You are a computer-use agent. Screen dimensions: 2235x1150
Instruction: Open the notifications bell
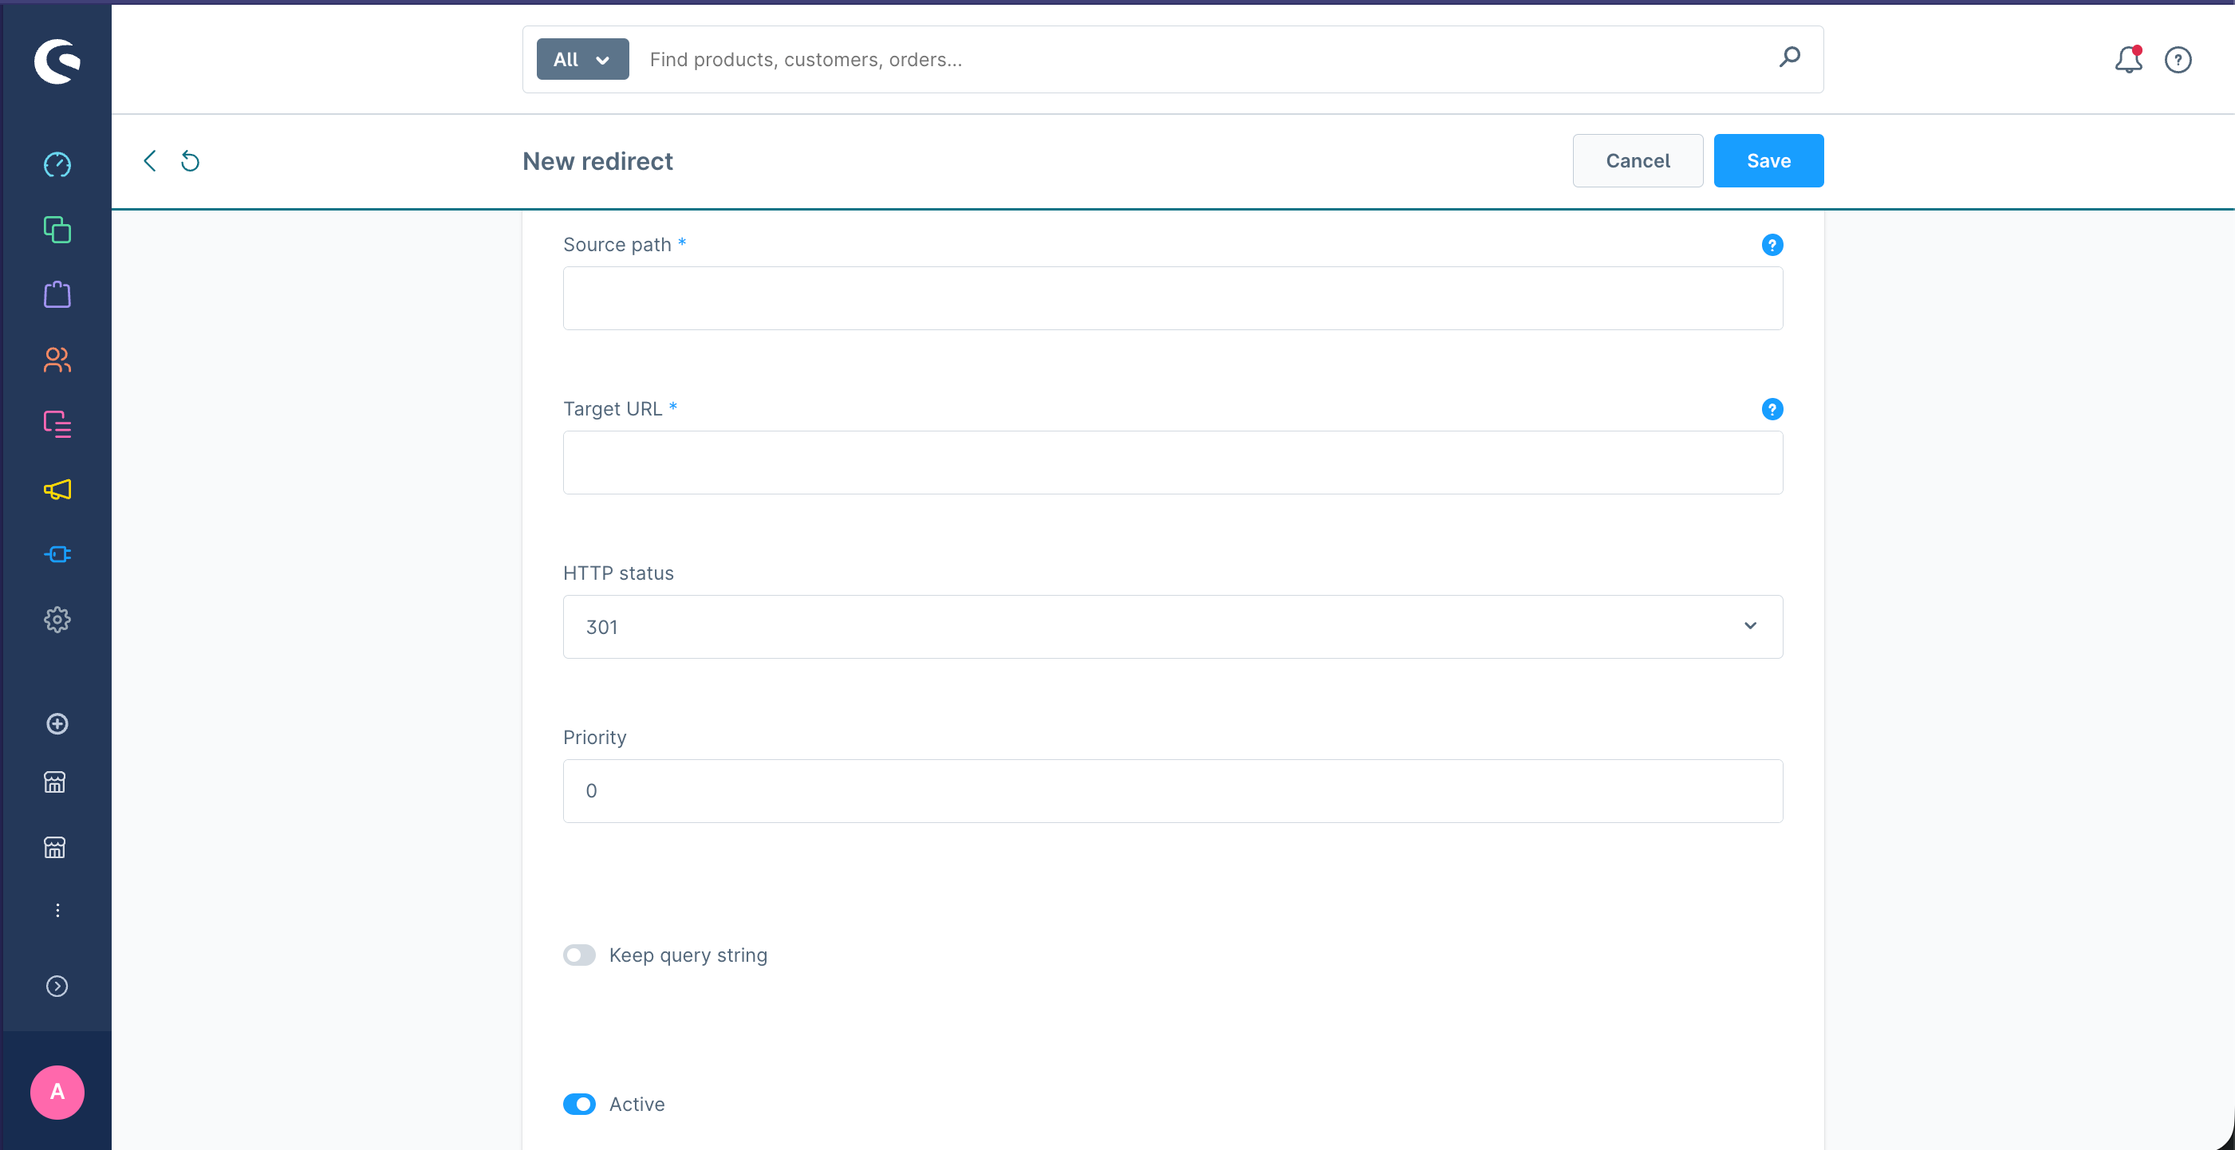click(2128, 59)
